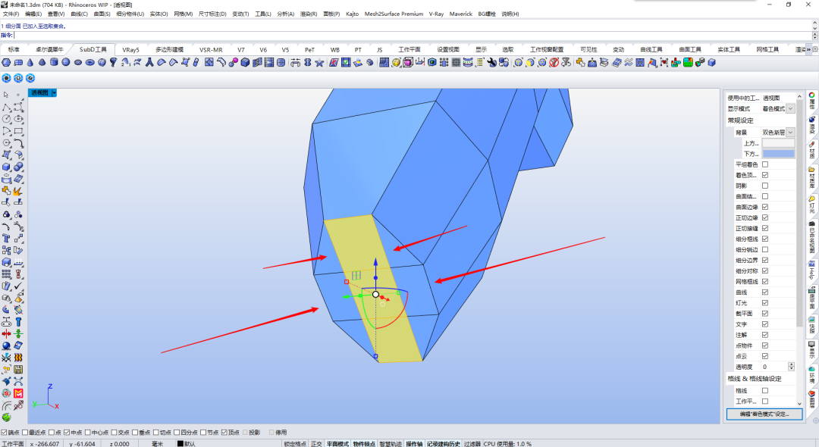This screenshot has height=447, width=819.
Task: Open the 渲染(R) menu
Action: (308, 14)
